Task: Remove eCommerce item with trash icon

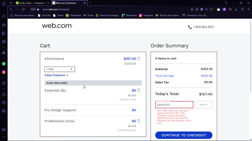Action: click(x=139, y=59)
